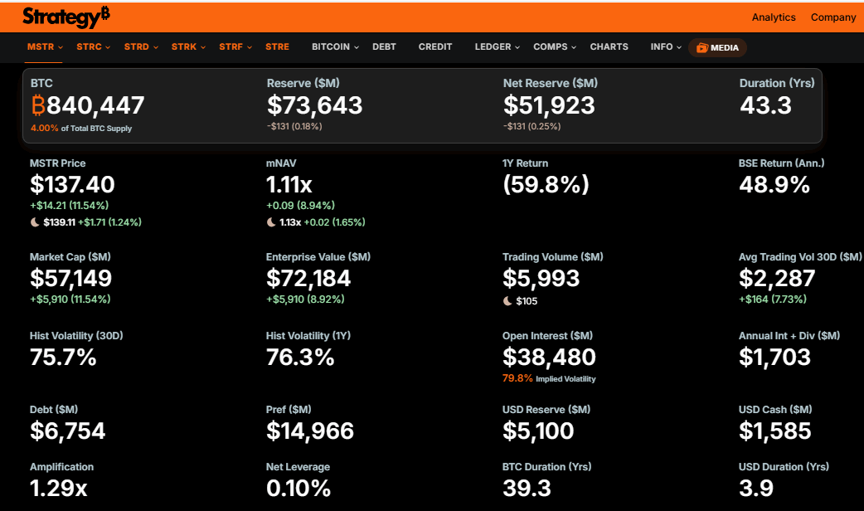Screen dimensions: 864x511
Task: Expand the STRC dropdown chevron
Action: [108, 47]
